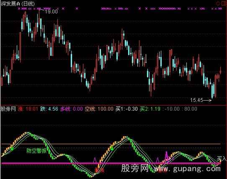This screenshot has height=179, width=227.
Task: Select the 涨: 18.01 indicator value
Action: pos(28,109)
